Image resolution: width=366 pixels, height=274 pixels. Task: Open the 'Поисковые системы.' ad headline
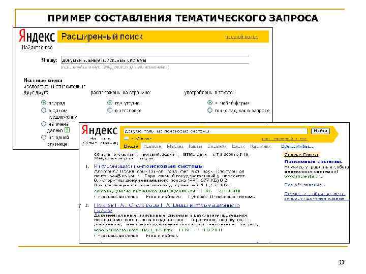click(313, 161)
